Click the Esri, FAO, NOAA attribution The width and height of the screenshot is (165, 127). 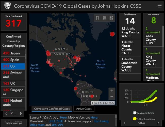click(103, 103)
